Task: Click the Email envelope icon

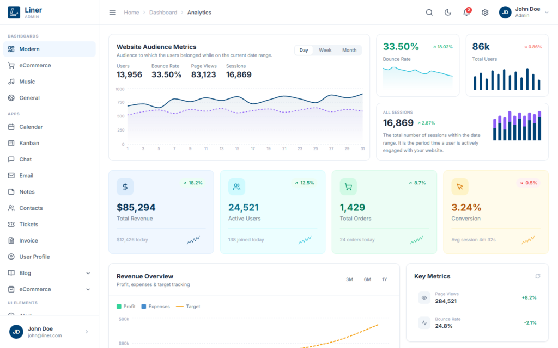Action: [11, 176]
